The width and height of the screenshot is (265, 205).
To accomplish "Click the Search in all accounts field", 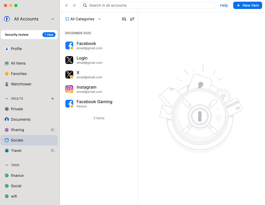I will click(x=148, y=5).
